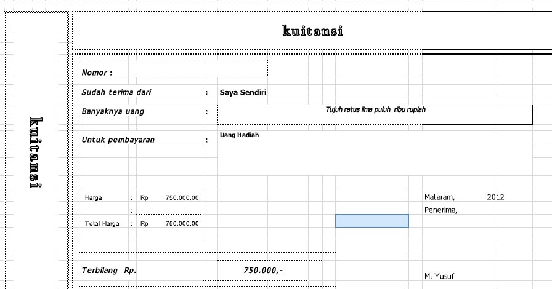Click the colon after 'Sudah terima dari'
Image resolution: width=552 pixels, height=289 pixels.
(x=206, y=93)
